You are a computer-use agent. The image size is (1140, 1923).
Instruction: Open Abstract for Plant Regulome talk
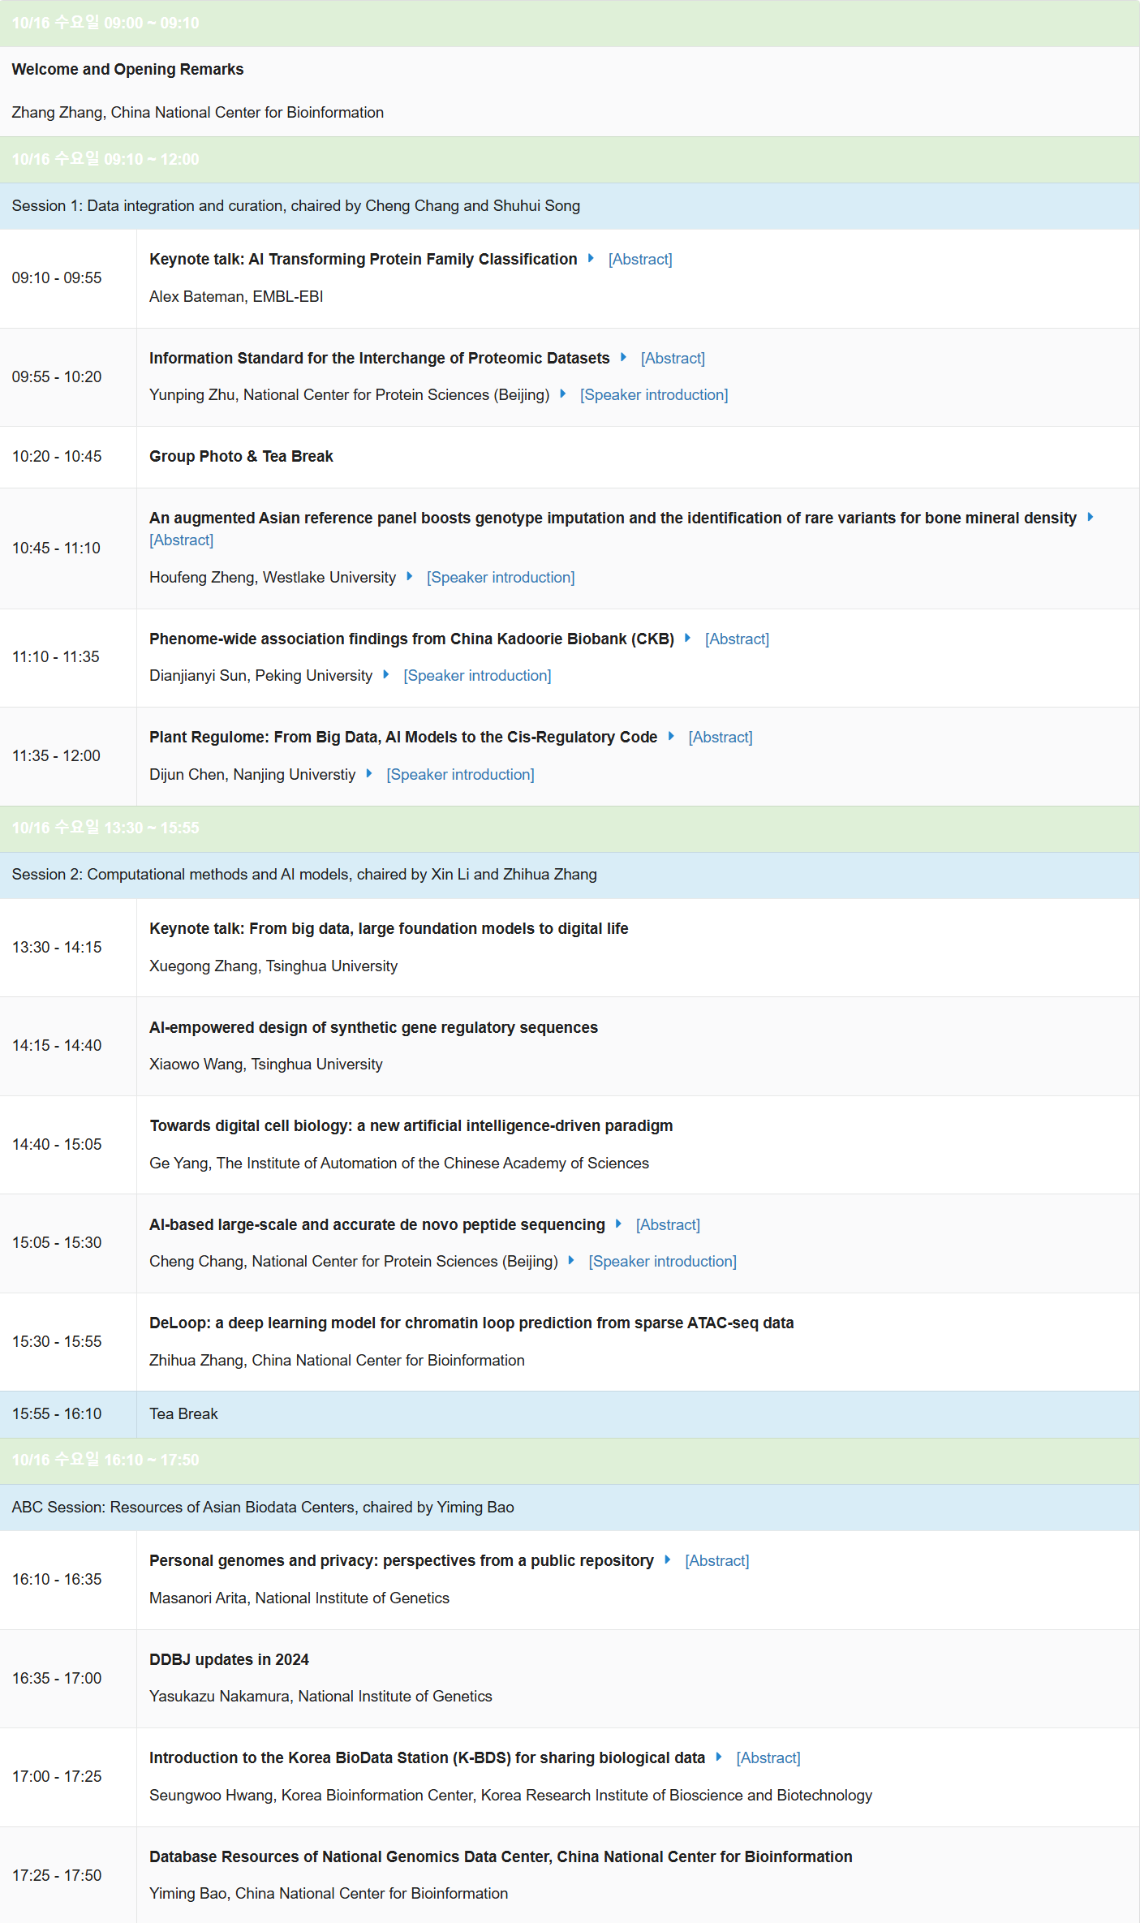pyautogui.click(x=720, y=738)
